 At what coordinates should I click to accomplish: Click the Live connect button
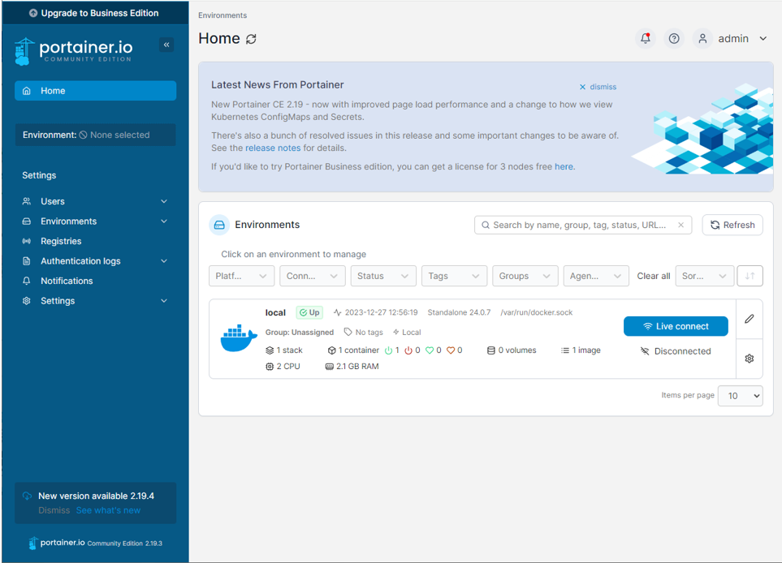676,325
